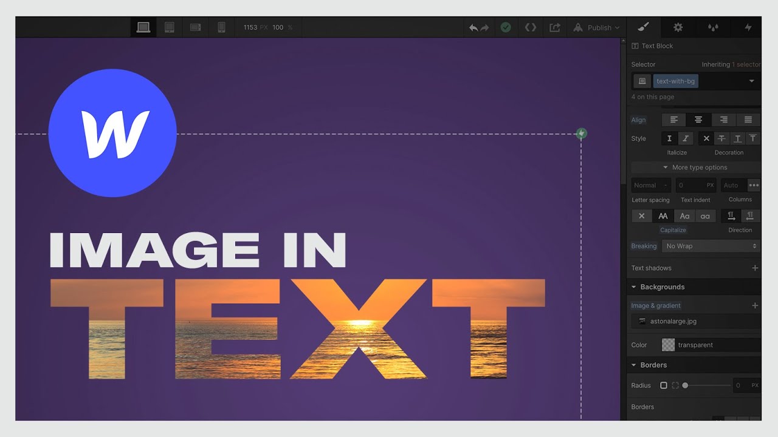Screen dimensions: 778x437
Task: Collapse More type options
Action: (695, 168)
